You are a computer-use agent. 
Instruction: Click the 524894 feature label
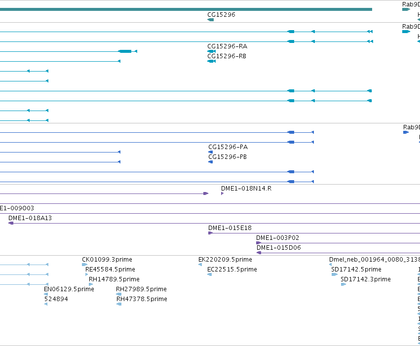tap(56, 300)
